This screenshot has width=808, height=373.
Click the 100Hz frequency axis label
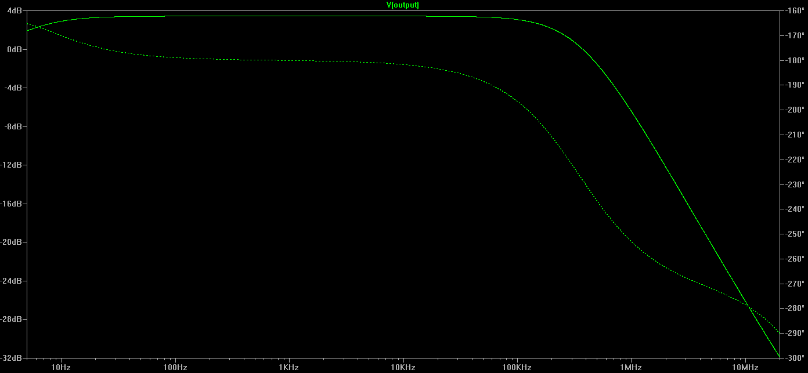[175, 368]
